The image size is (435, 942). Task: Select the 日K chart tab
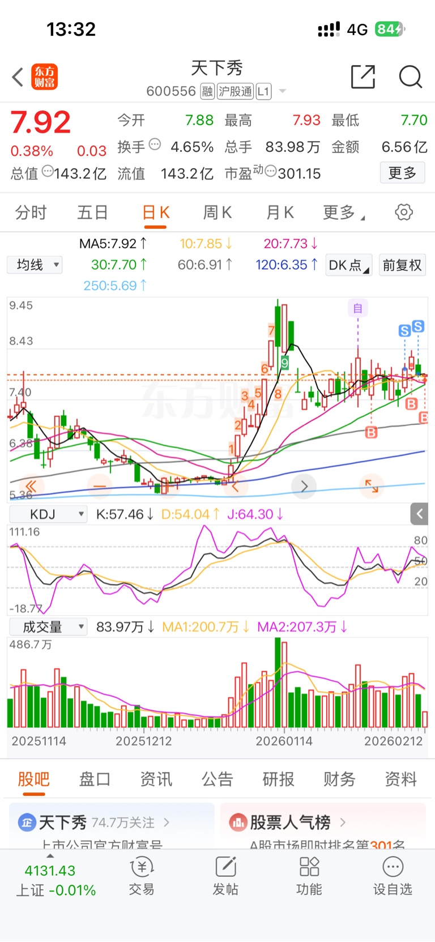coord(156,212)
